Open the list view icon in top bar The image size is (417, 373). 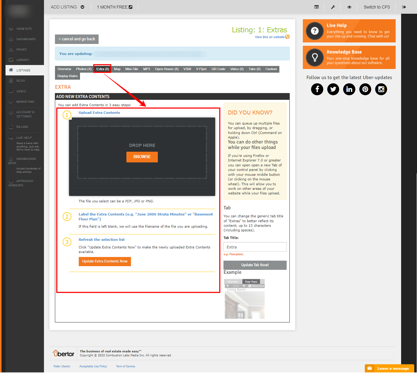click(x=317, y=7)
